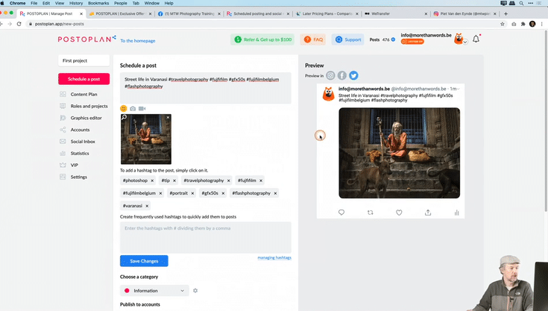Delete the #tip hashtag chip
Image resolution: width=548 pixels, height=311 pixels.
tap(174, 180)
